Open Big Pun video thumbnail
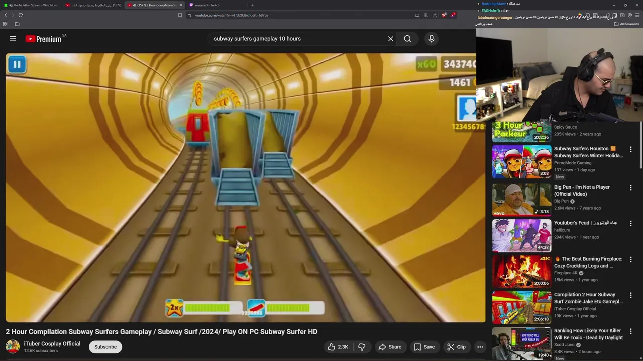 (x=521, y=199)
